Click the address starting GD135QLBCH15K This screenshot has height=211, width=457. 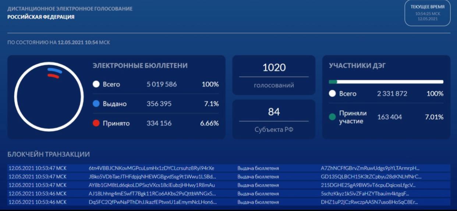tap(371, 177)
